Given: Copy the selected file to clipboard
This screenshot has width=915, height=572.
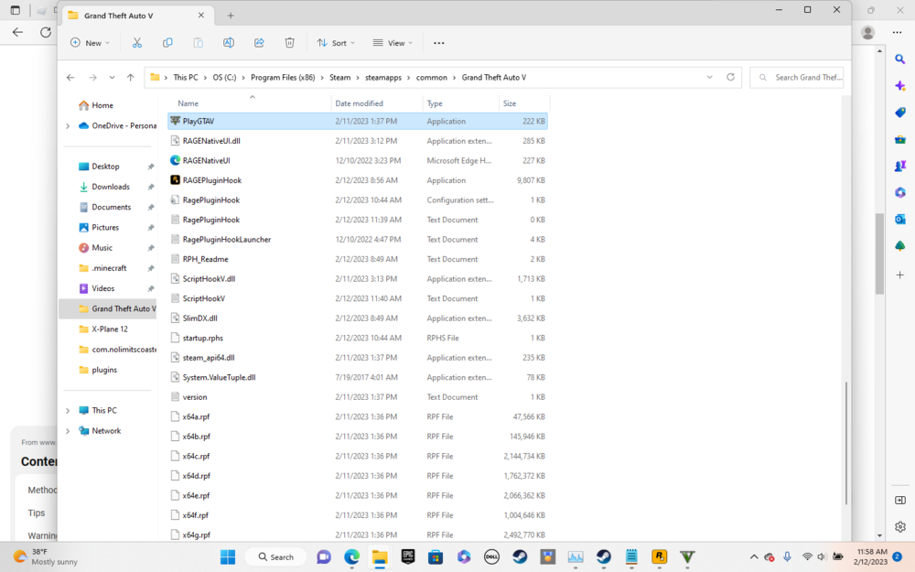Looking at the screenshot, I should pyautogui.click(x=167, y=42).
